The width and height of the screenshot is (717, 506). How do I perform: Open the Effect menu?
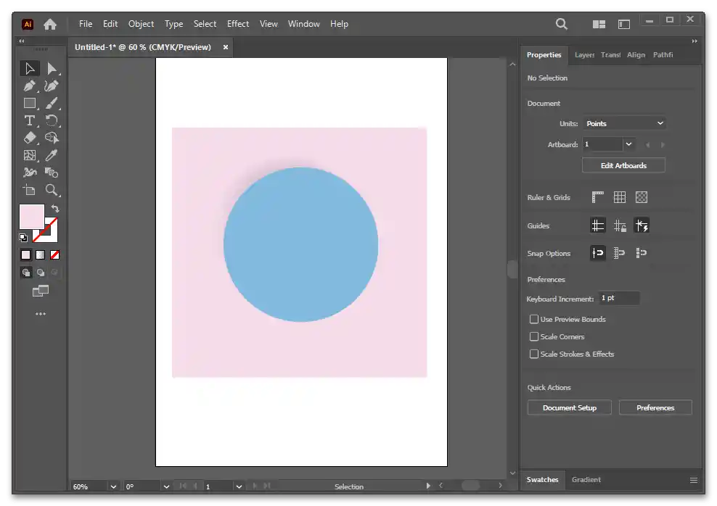pos(238,24)
